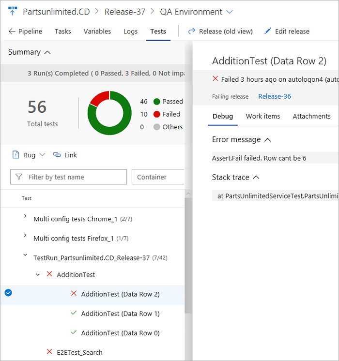Expand Multi config tests Firefox_1
Screen dimensions: 339x361
click(25, 236)
